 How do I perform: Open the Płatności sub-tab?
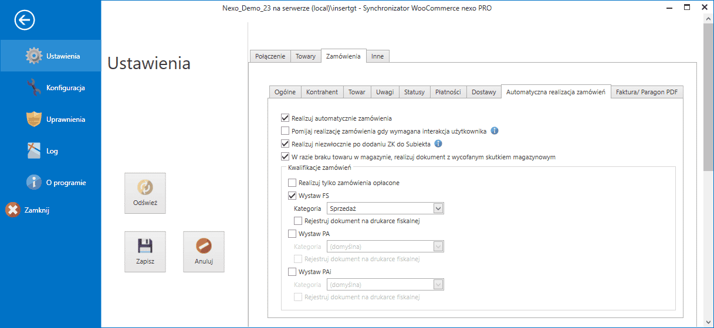coord(448,92)
